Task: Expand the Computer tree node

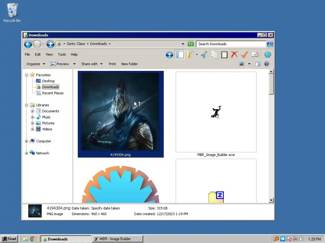Action: [27, 141]
